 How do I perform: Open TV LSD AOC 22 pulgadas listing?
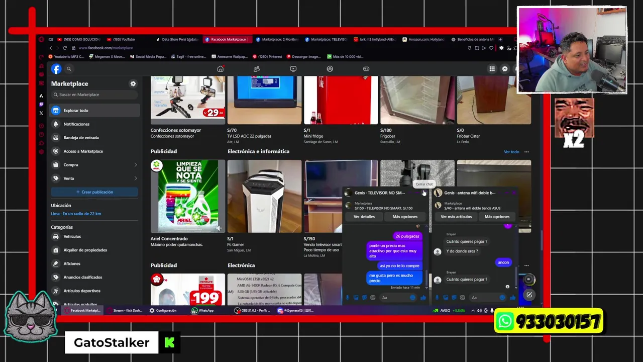264,100
